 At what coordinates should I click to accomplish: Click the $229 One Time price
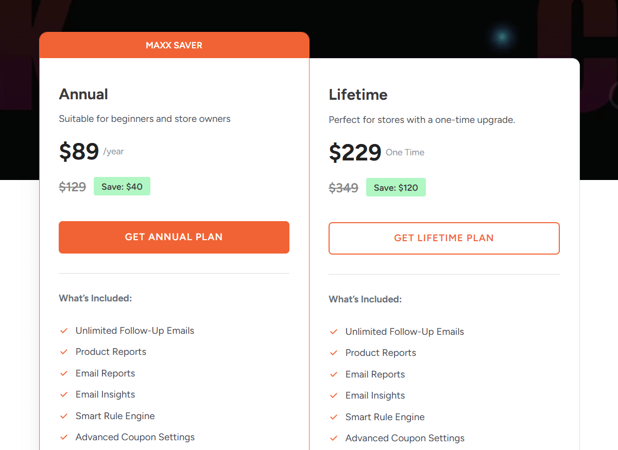click(x=355, y=152)
